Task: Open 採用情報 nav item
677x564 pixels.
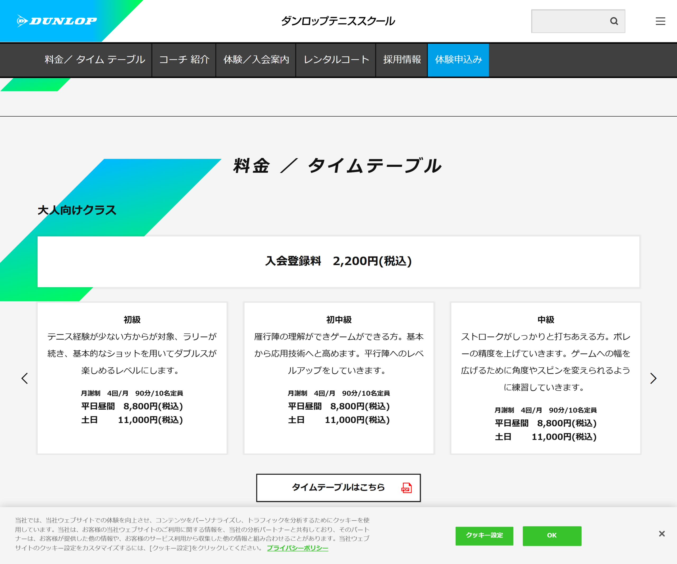Action: pos(402,59)
